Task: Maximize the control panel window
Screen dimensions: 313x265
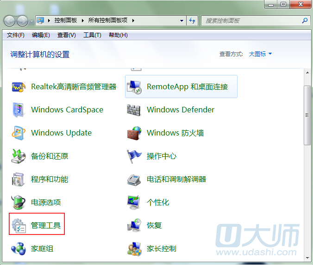Action: coord(283,4)
